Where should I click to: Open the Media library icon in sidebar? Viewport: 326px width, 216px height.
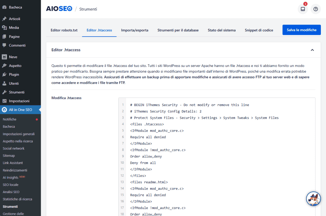pos(4,27)
